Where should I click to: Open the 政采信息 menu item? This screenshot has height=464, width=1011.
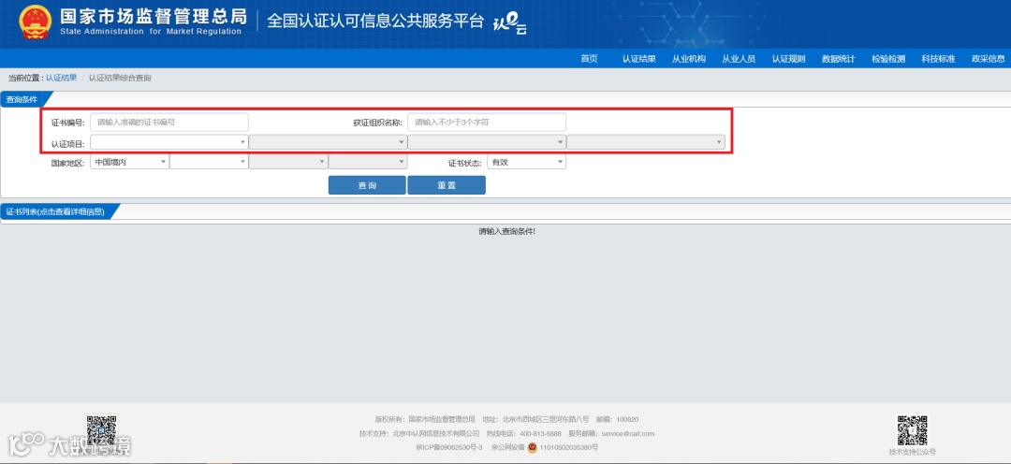(x=989, y=59)
